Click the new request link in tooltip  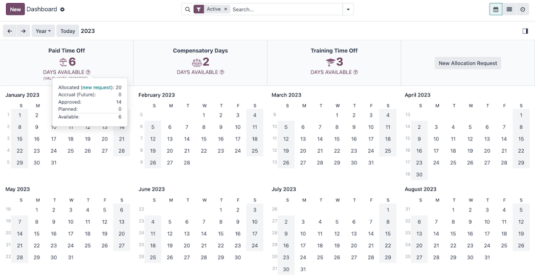pos(97,87)
